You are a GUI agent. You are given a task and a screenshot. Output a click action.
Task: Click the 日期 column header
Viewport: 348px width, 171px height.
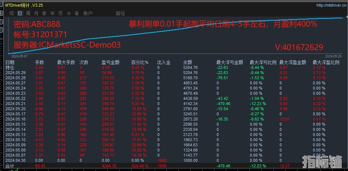click(x=10, y=63)
